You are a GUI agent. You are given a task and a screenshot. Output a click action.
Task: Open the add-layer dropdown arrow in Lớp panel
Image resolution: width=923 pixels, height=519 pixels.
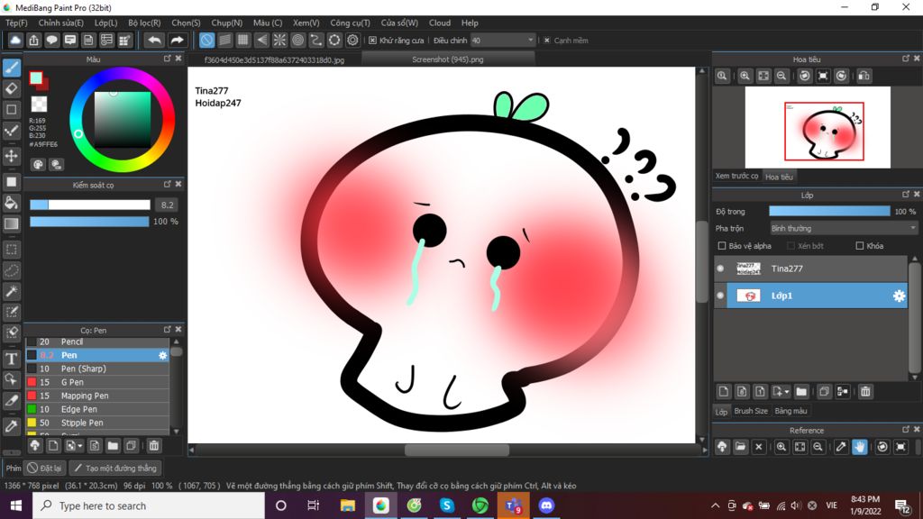coord(786,392)
